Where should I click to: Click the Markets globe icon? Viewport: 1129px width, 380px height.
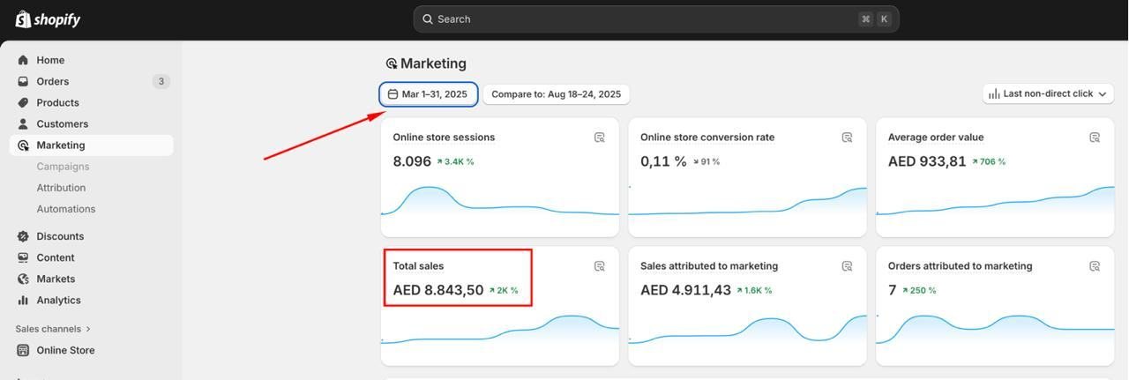point(23,279)
